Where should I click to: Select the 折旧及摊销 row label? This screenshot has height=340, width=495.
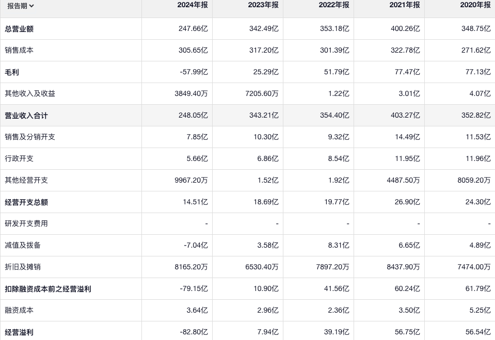23,267
